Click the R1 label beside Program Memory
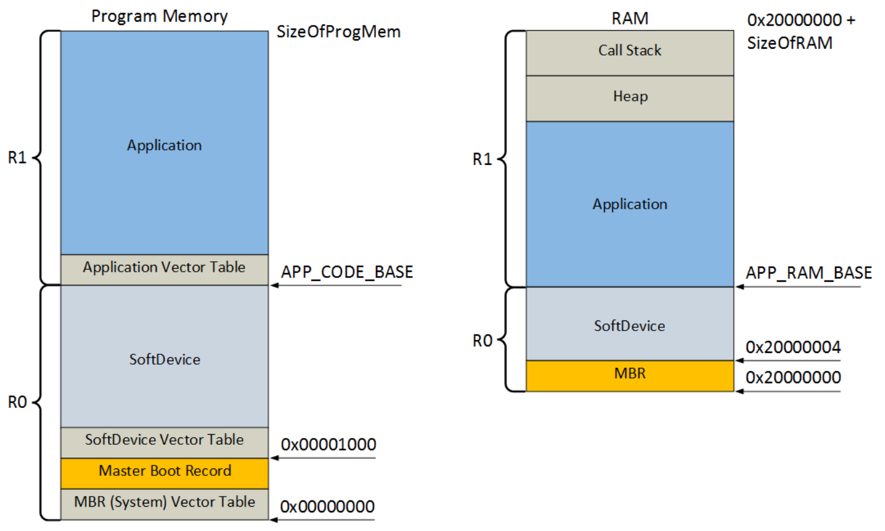 (17, 158)
